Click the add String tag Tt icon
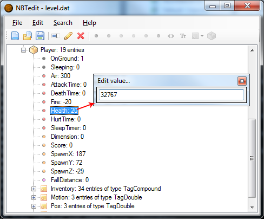 (x=183, y=36)
